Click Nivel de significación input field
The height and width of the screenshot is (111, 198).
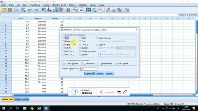coord(88,69)
